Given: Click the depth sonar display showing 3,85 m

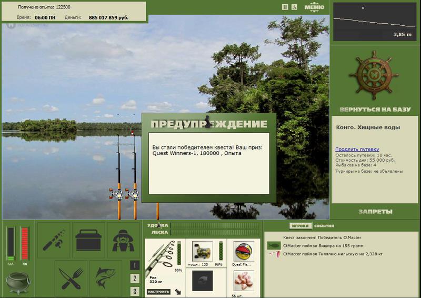Looking at the screenshot, I should click(375, 22).
